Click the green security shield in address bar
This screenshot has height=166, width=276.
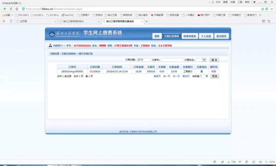[23, 9]
